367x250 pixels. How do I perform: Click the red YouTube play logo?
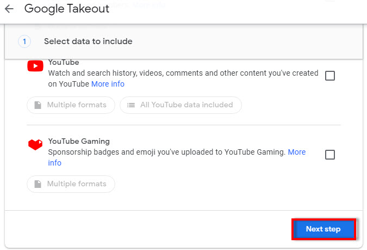[35, 66]
